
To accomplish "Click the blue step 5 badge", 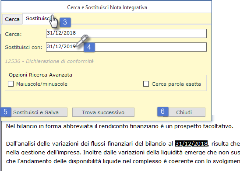I will [6, 112].
